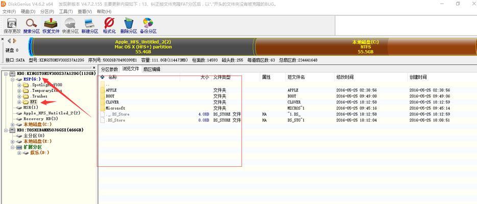Collapse the HD0:KINGSTONSV300S37A120G tree node
477x204 pixels.
coord(6,73)
